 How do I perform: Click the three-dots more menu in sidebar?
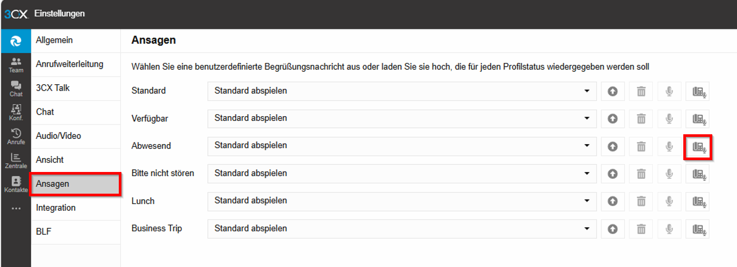coord(16,209)
